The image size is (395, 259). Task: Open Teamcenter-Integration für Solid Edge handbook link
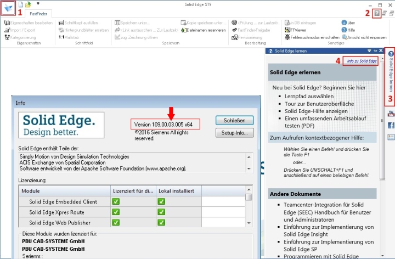327,212
